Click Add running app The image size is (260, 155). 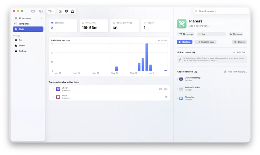coord(235,72)
